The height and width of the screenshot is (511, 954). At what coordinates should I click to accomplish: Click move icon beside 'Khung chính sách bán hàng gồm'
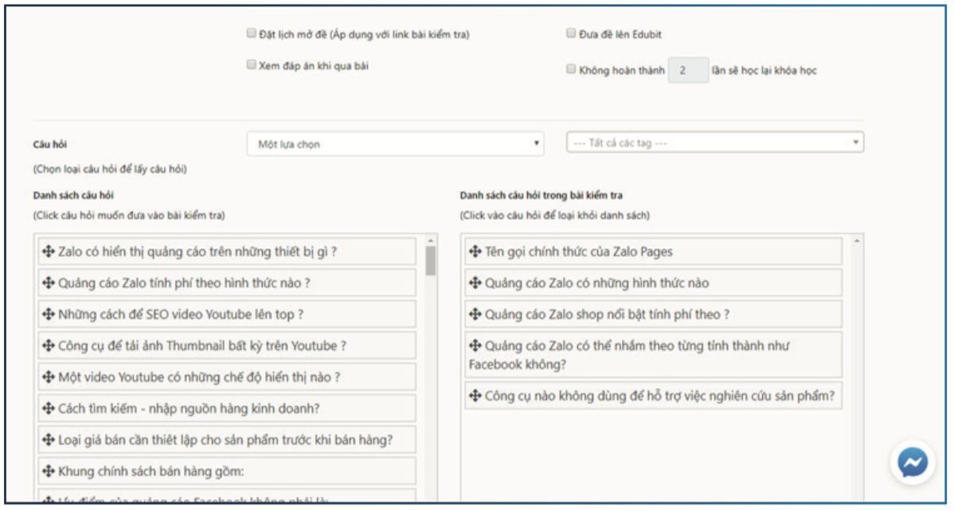point(49,471)
